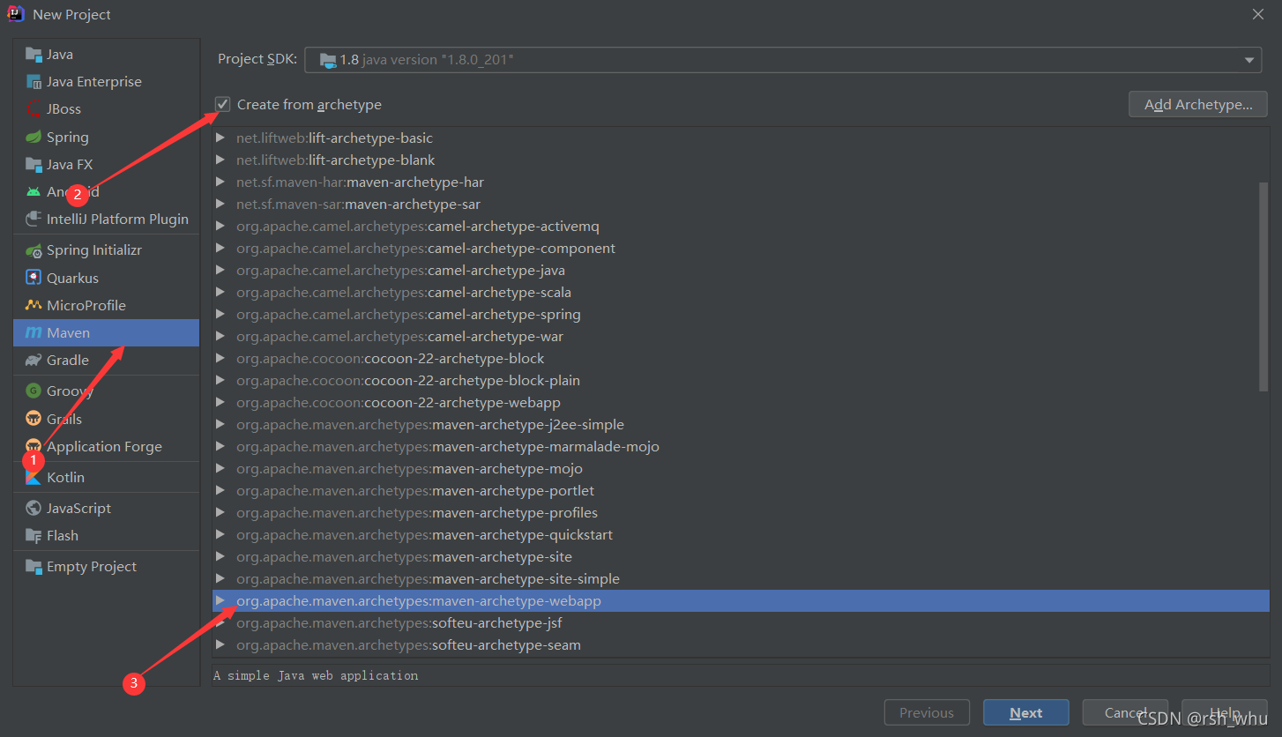
Task: Choose Kotlin from the project types
Action: coord(106,477)
